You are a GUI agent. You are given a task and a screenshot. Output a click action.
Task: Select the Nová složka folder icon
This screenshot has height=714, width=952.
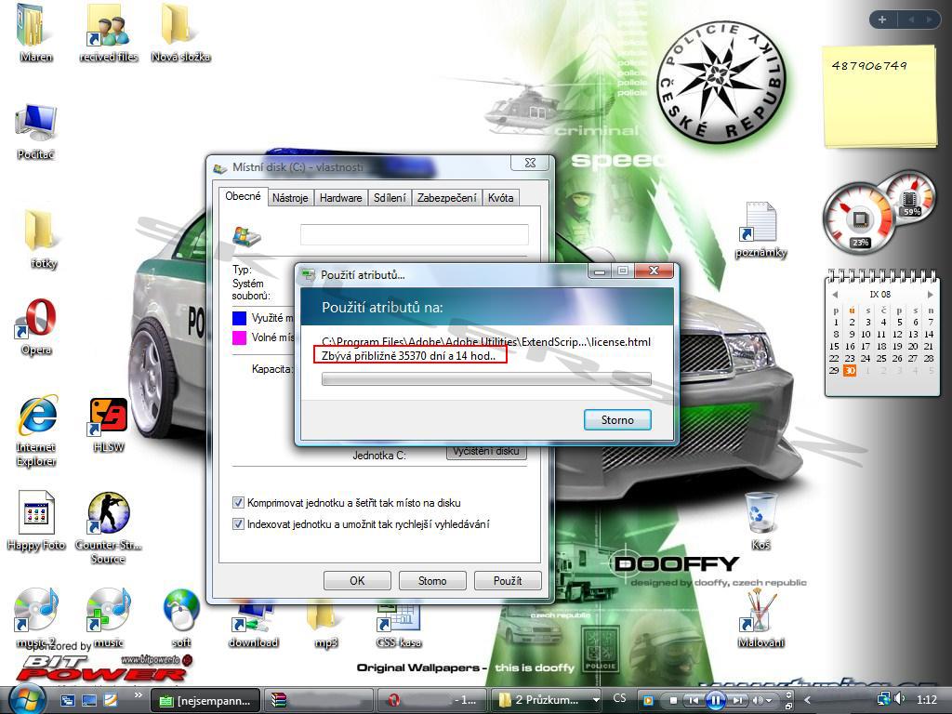click(180, 33)
